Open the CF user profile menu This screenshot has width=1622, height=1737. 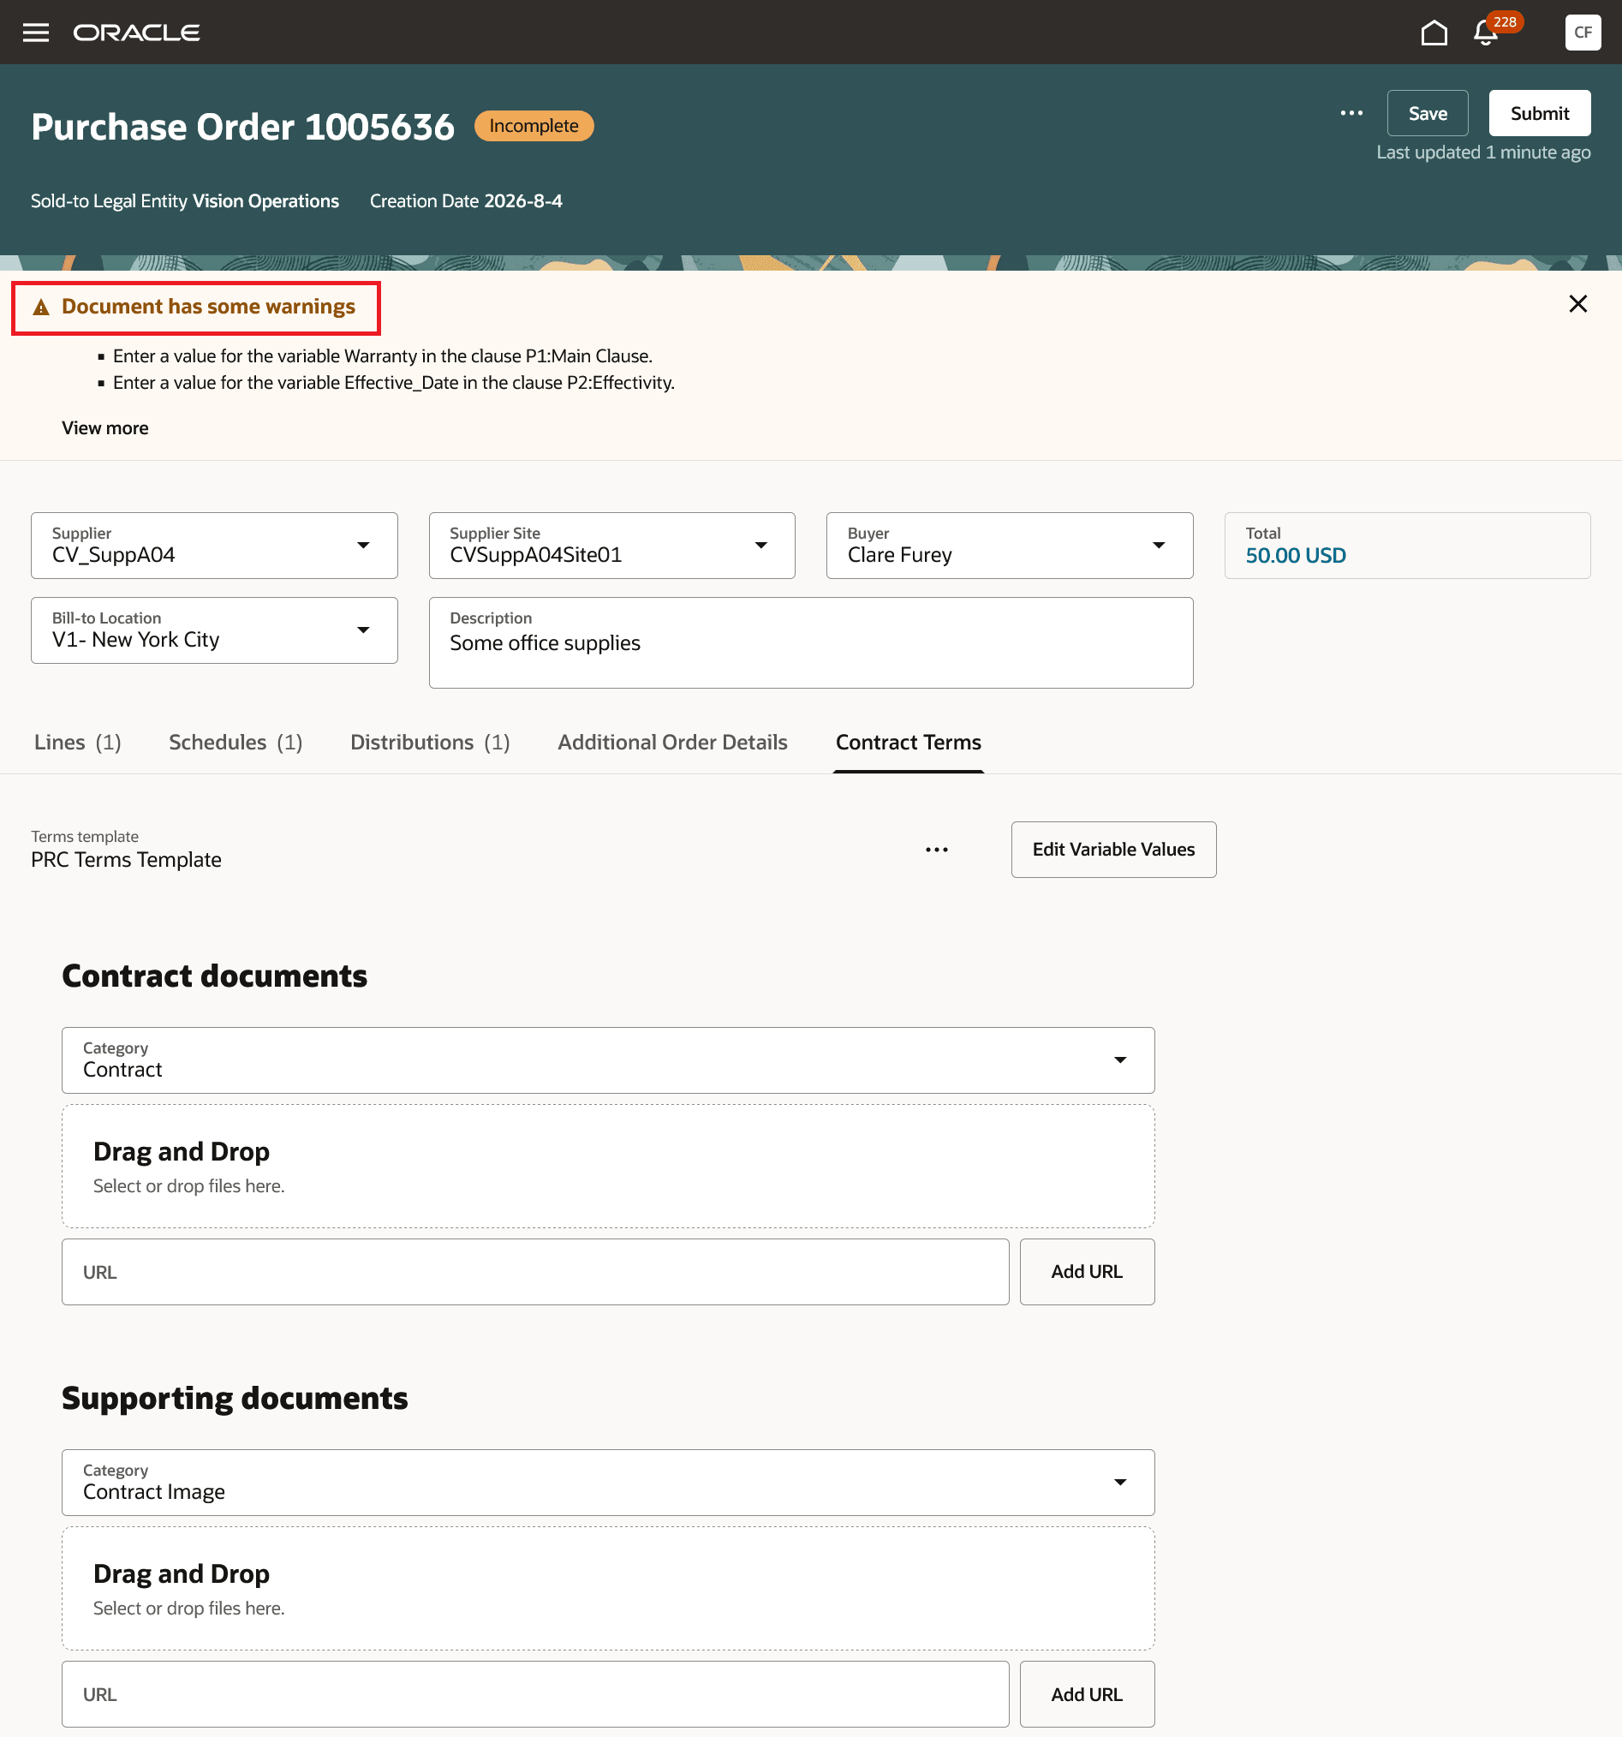coord(1582,33)
